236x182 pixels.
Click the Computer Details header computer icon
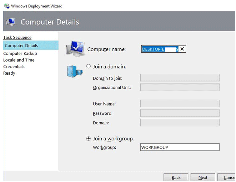click(x=11, y=22)
